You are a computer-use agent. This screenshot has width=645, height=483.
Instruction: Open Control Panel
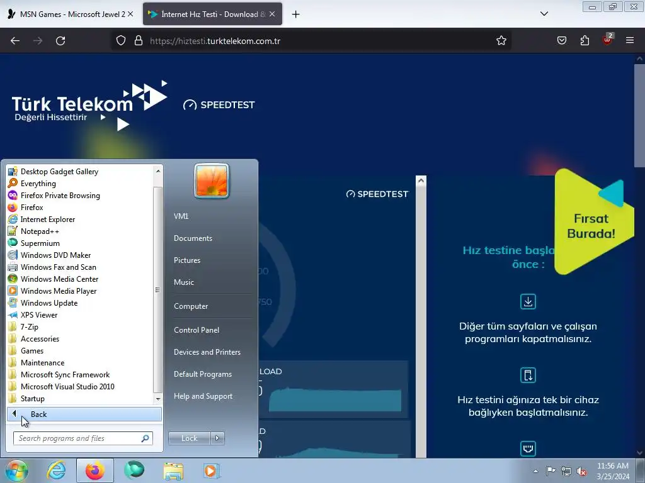tap(197, 330)
